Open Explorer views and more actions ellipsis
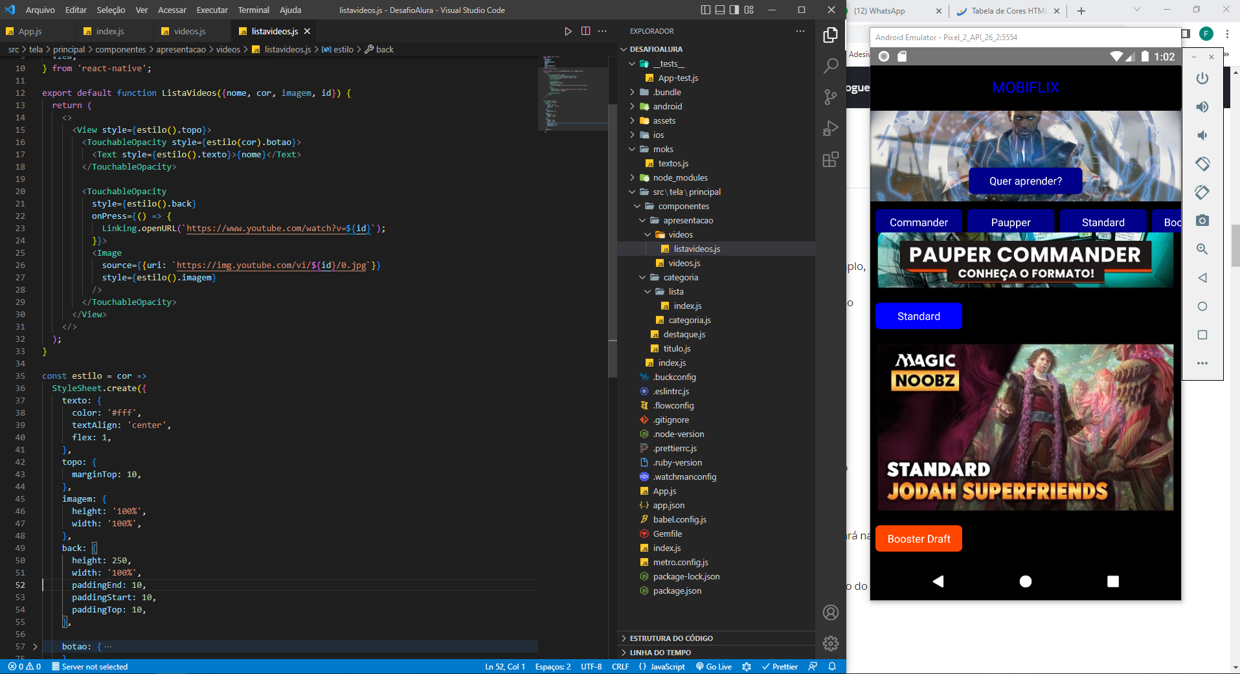 pyautogui.click(x=800, y=31)
